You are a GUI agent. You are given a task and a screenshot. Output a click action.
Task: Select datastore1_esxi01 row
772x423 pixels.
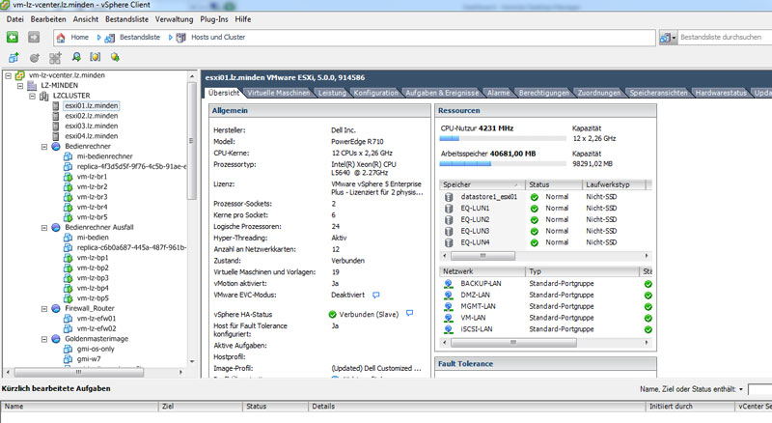pyautogui.click(x=546, y=197)
